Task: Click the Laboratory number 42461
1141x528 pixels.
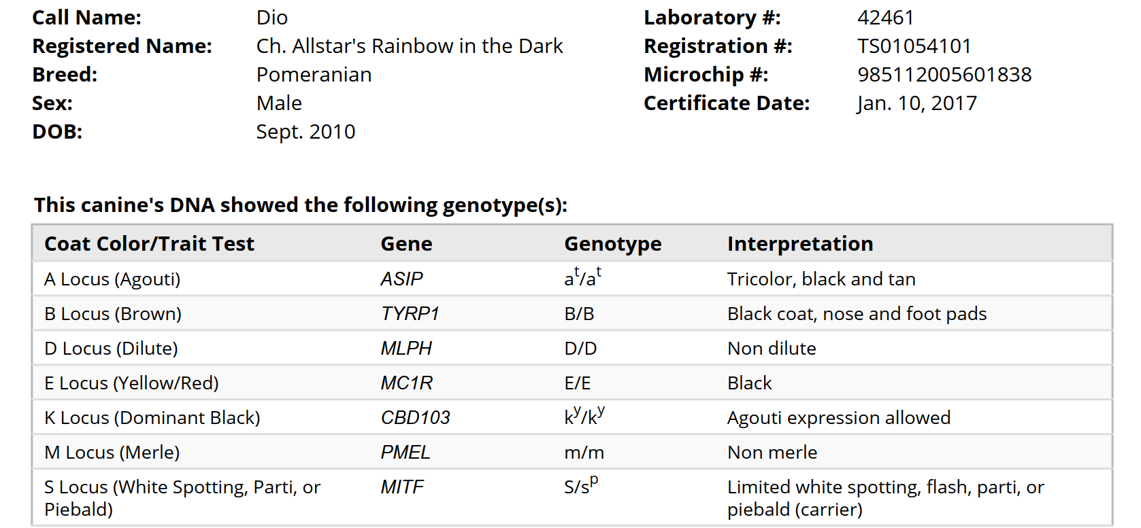Action: pyautogui.click(x=885, y=18)
